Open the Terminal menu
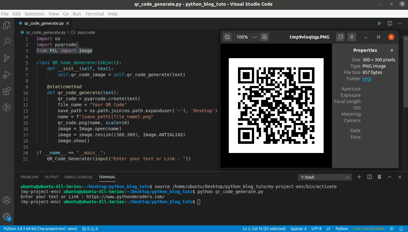408x232 pixels. 94,14
